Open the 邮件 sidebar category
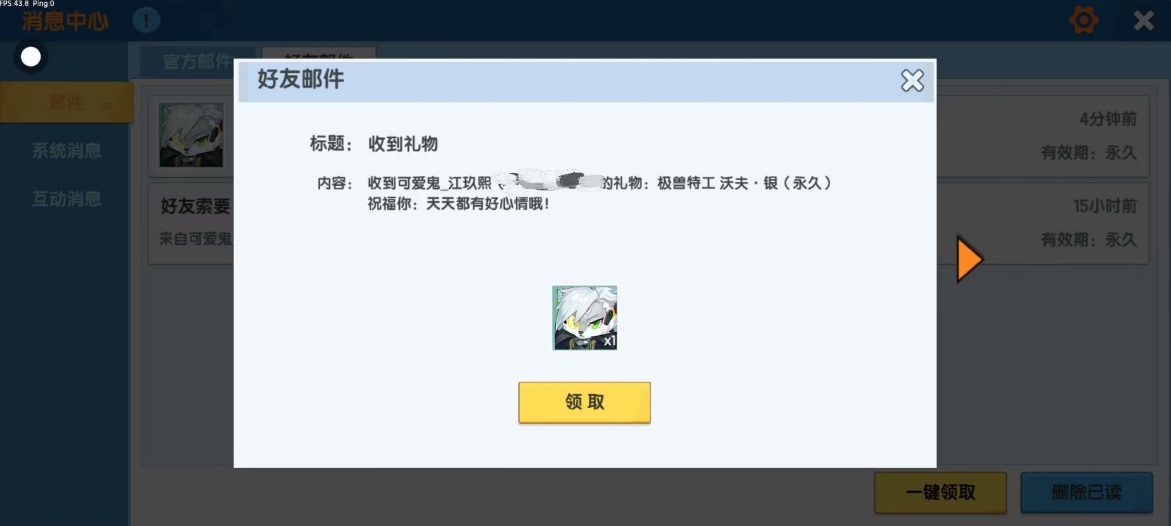1171x526 pixels. [x=66, y=102]
